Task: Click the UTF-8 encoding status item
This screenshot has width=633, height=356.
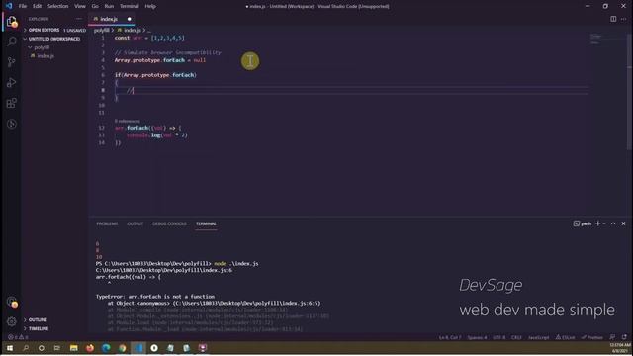Action: coord(499,337)
